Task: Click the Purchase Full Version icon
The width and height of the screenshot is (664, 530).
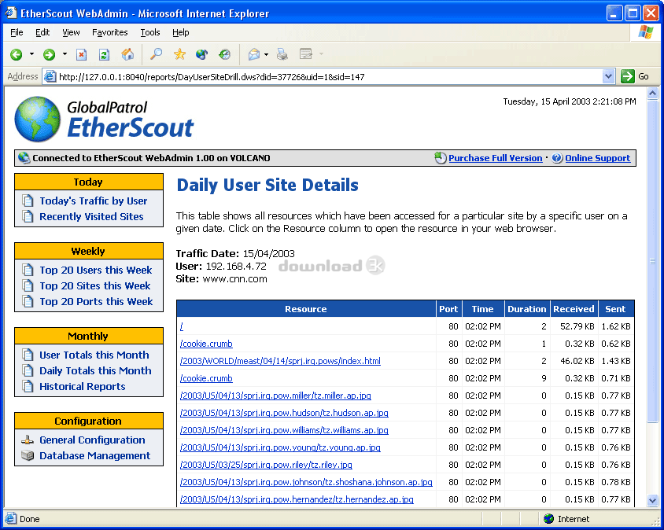Action: 441,158
